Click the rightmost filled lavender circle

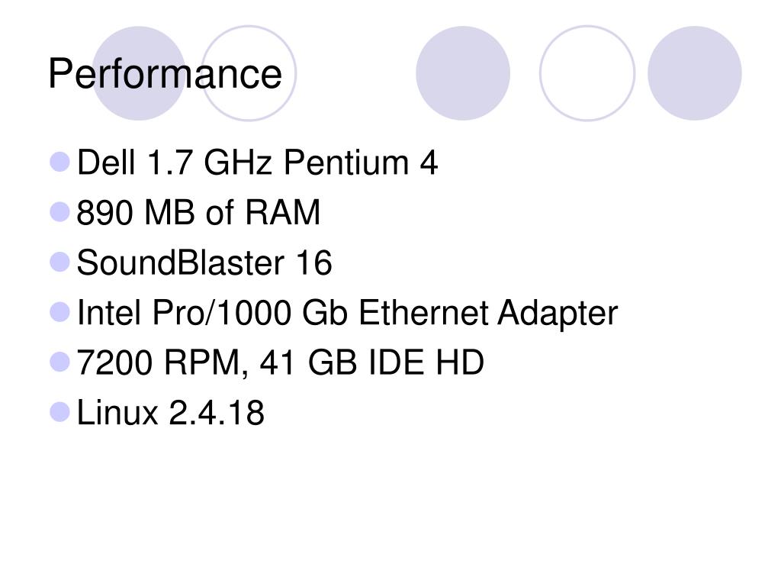694,73
